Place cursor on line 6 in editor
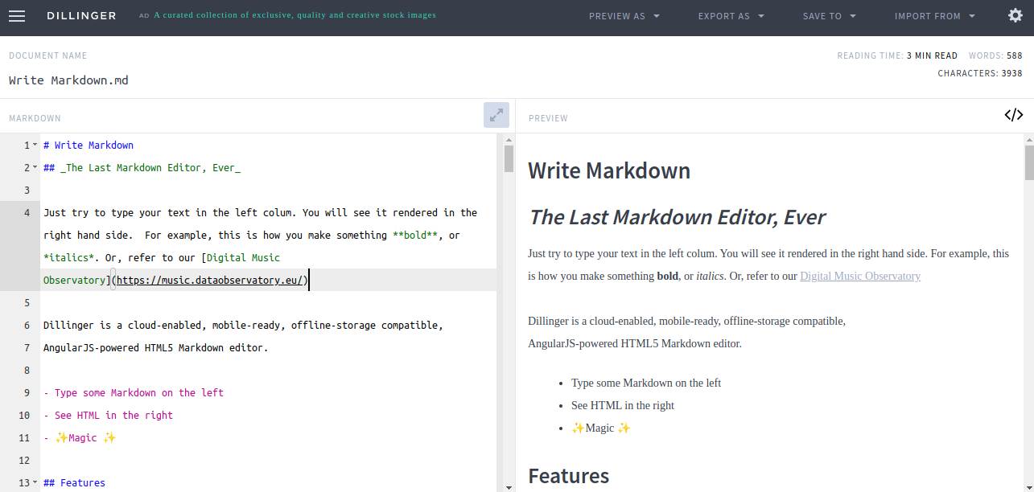This screenshot has height=492, width=1034. point(241,326)
